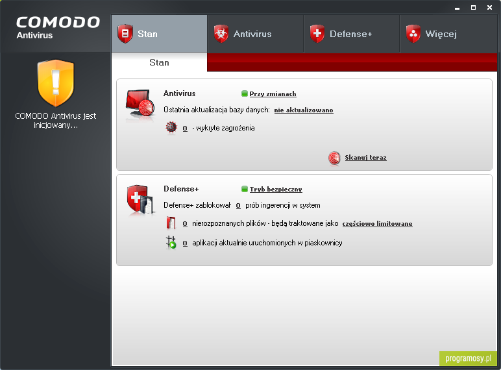The height and width of the screenshot is (370, 501).
Task: Close the COMODO Antivirus window
Action: coord(489,7)
